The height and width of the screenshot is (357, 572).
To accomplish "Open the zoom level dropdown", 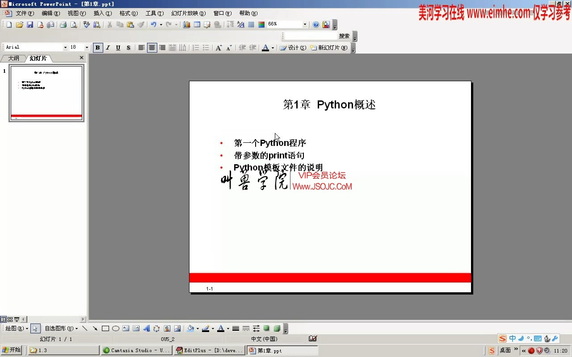I will point(305,24).
